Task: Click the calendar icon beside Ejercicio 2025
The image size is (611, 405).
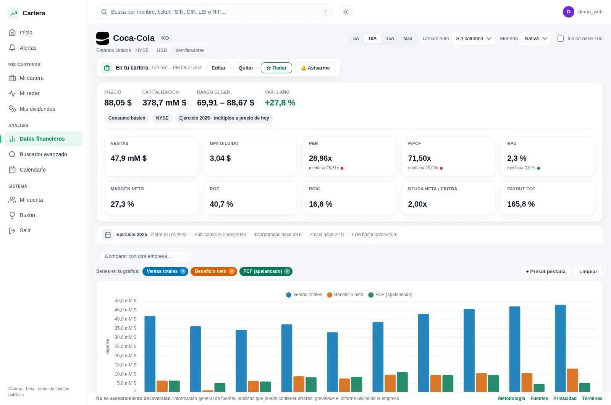Action: (108, 235)
